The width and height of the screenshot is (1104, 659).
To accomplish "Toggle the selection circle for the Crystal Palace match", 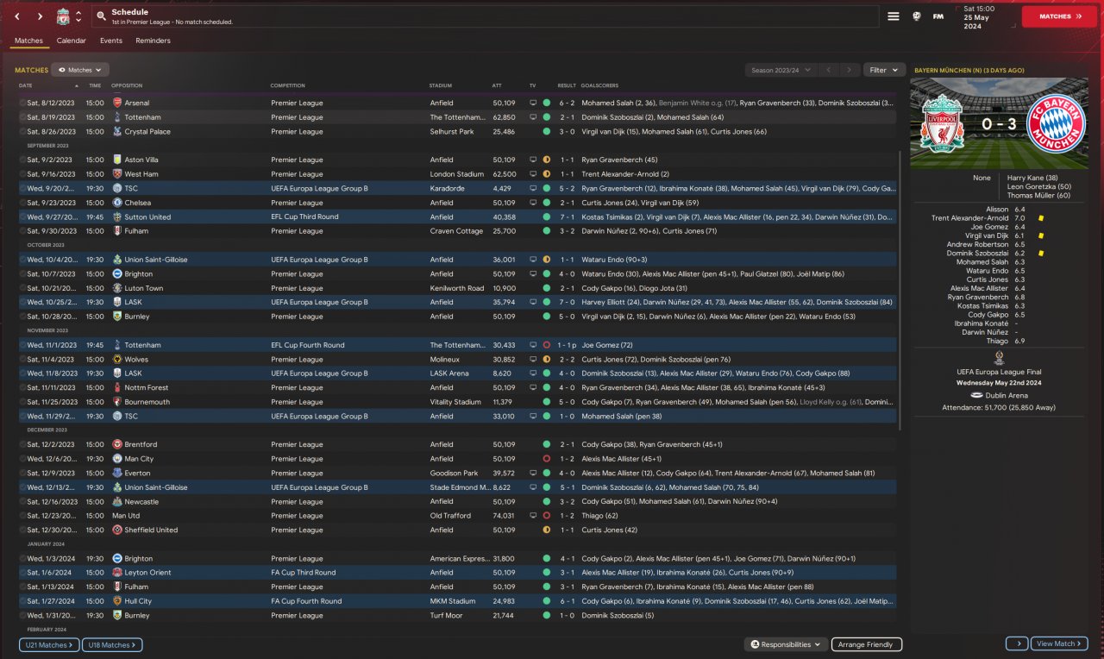I will [22, 132].
